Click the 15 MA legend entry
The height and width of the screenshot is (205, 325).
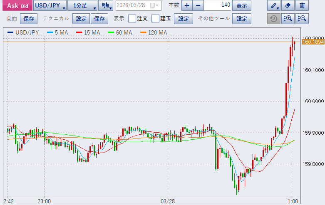pos(88,32)
